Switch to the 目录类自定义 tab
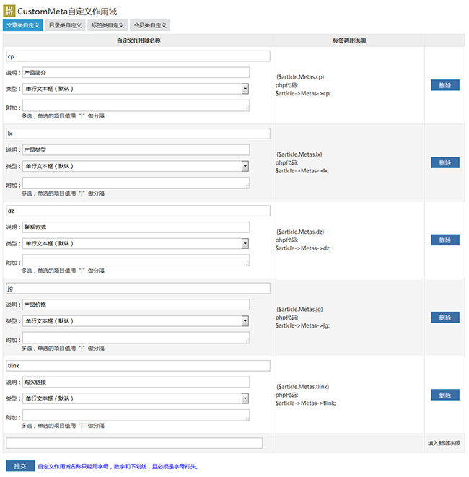 65,25
